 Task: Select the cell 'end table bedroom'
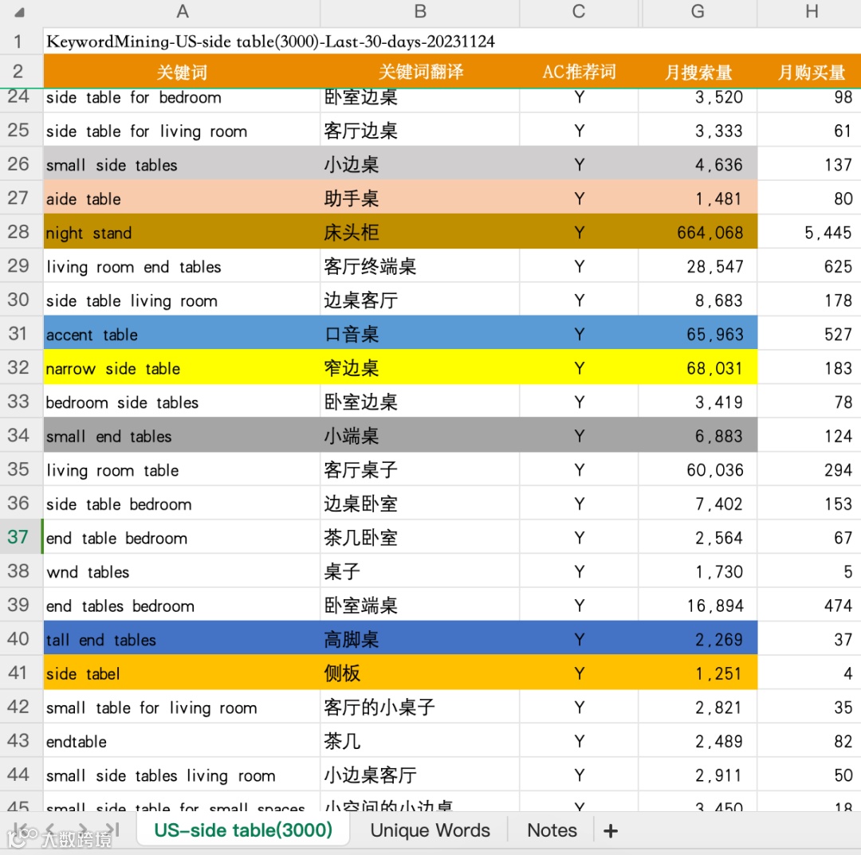pos(182,538)
